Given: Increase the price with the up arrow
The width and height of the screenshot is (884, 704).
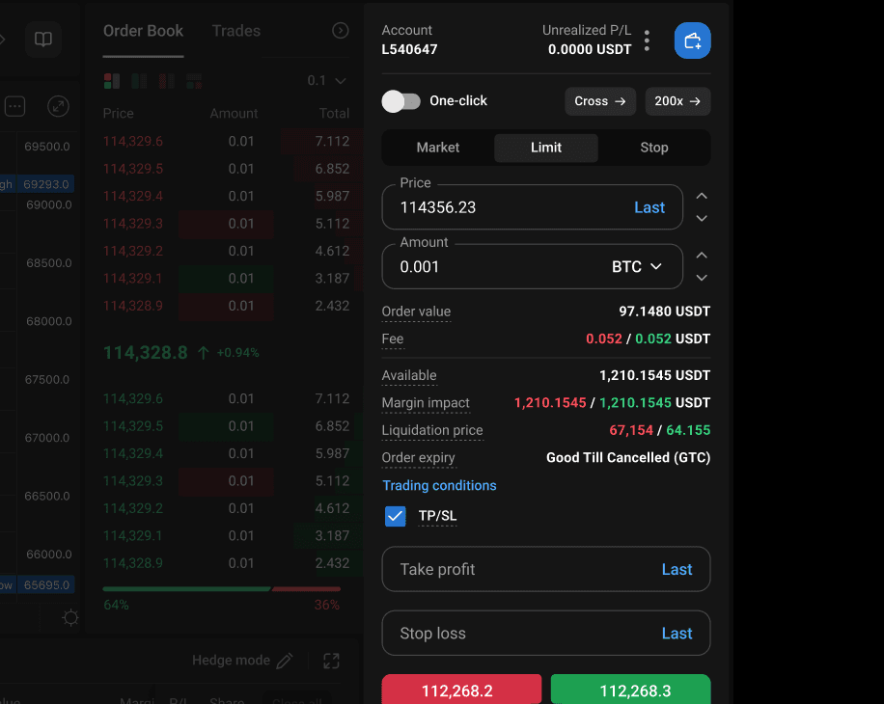Looking at the screenshot, I should coord(702,196).
